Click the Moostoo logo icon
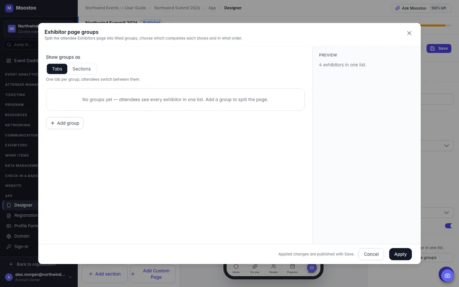459x287 pixels. coord(9,8)
